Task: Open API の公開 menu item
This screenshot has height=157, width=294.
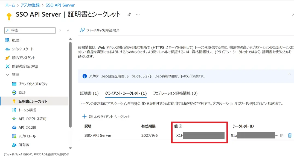Action: coord(27,128)
